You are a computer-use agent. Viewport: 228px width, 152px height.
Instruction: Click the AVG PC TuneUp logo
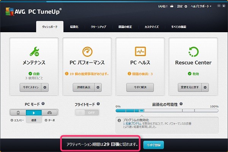pos(33,11)
